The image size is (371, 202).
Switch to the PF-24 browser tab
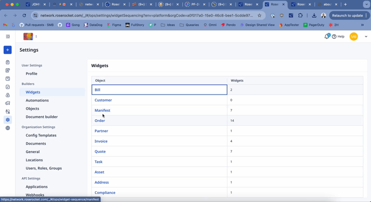[195, 4]
